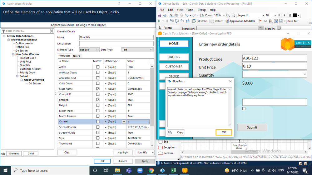This screenshot has width=312, height=175.
Task: Click the Cut scissors icon
Action: tap(171, 15)
